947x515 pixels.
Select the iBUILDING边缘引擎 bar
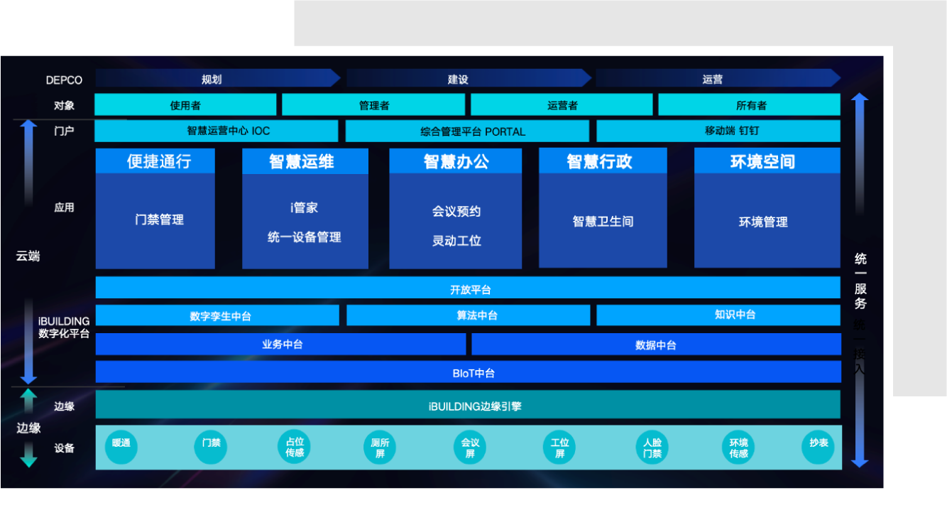468,404
